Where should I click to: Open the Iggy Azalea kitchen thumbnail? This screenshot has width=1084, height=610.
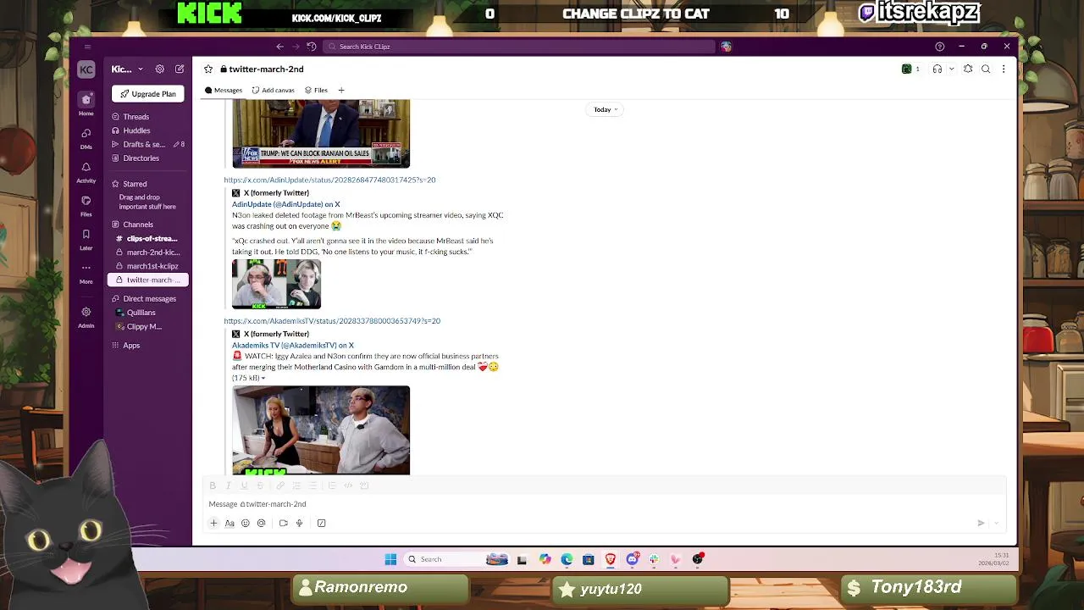click(x=321, y=430)
